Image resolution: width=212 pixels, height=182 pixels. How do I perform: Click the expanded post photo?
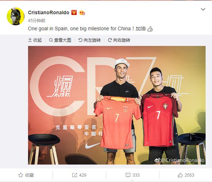pos(117,105)
